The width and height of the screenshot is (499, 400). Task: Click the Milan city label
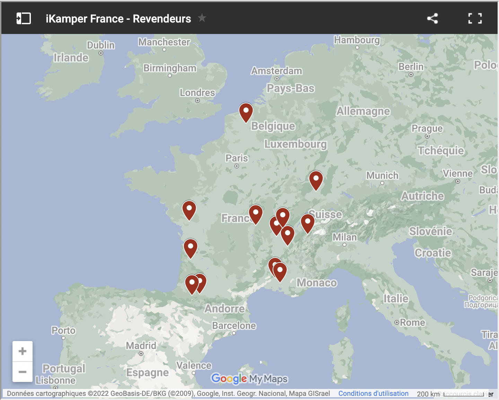coord(344,237)
